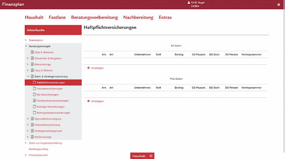Collapse the Sach- & Vermögenssicherung node

click(x=28, y=76)
